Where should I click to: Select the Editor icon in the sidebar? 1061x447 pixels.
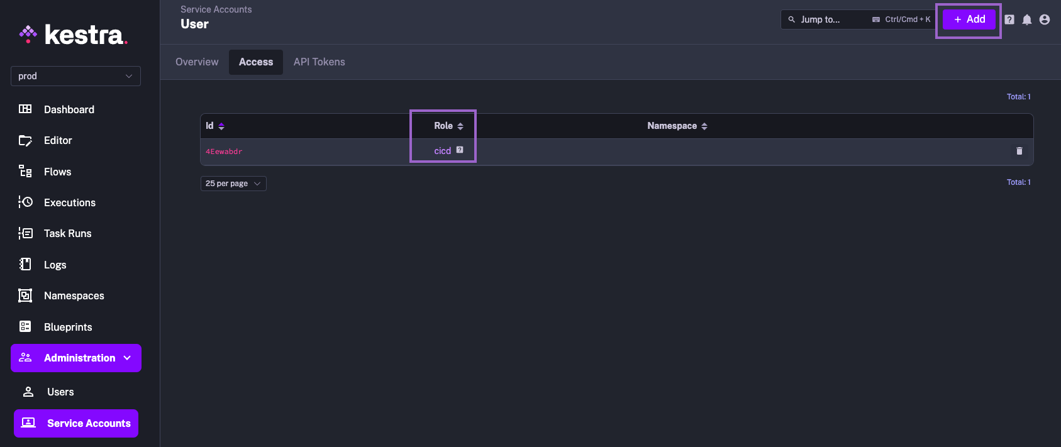pyautogui.click(x=57, y=140)
